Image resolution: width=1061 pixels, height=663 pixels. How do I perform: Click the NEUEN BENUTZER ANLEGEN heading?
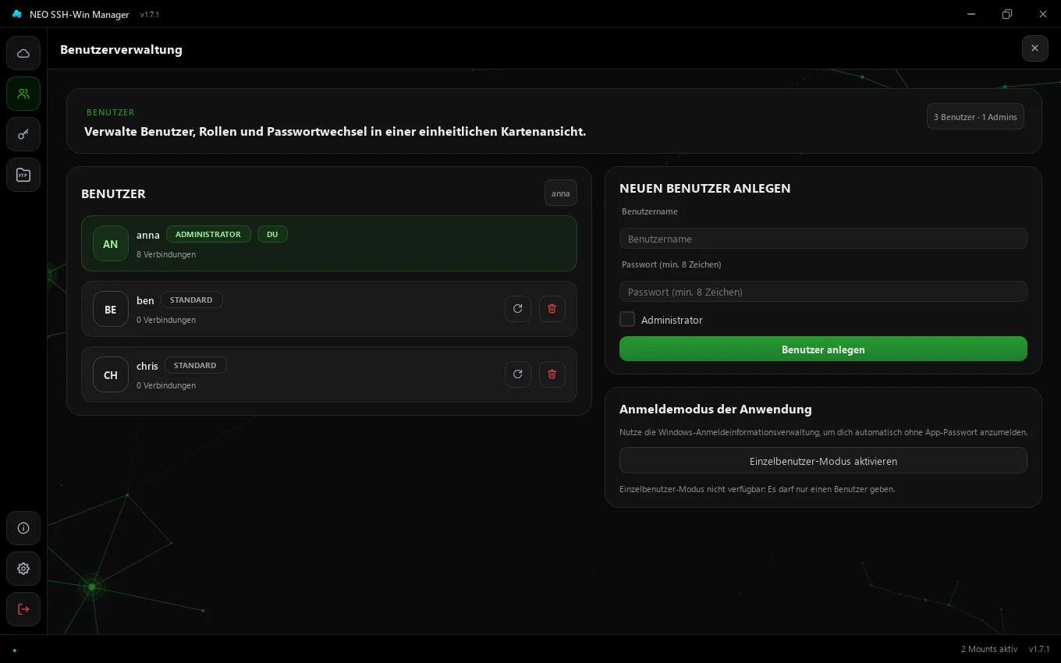tap(705, 188)
